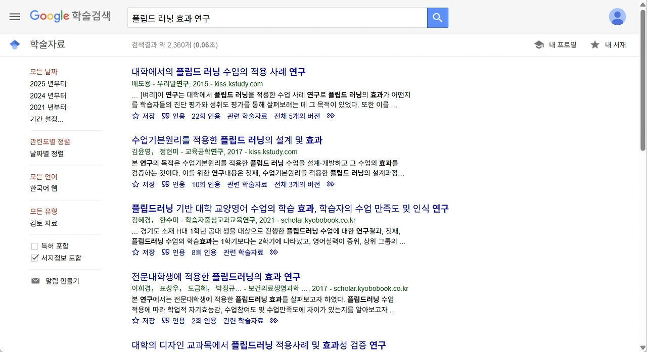Viewport: 647px width, 352px height.
Task: Click the graduation cap 내 프로필 icon
Action: click(x=539, y=45)
